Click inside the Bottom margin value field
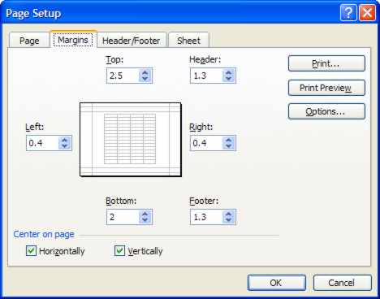 click(123, 217)
